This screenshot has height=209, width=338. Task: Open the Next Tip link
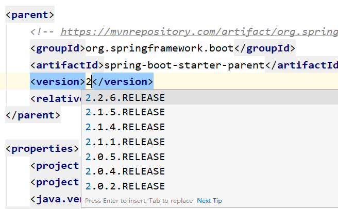click(x=209, y=201)
